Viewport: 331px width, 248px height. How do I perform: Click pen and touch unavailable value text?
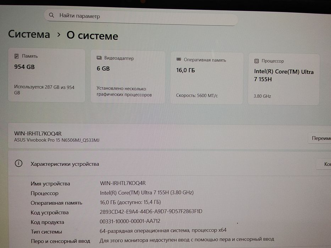click(x=187, y=239)
